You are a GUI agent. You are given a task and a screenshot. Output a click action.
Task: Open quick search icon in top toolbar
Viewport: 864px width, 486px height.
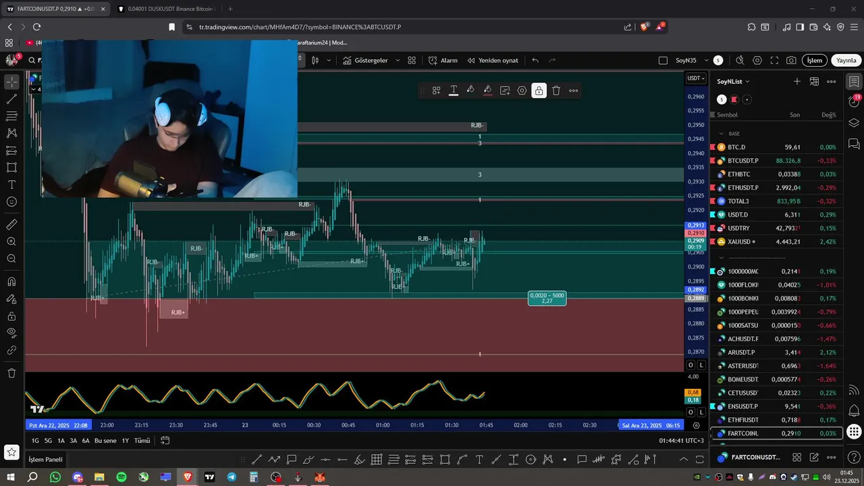tap(740, 60)
